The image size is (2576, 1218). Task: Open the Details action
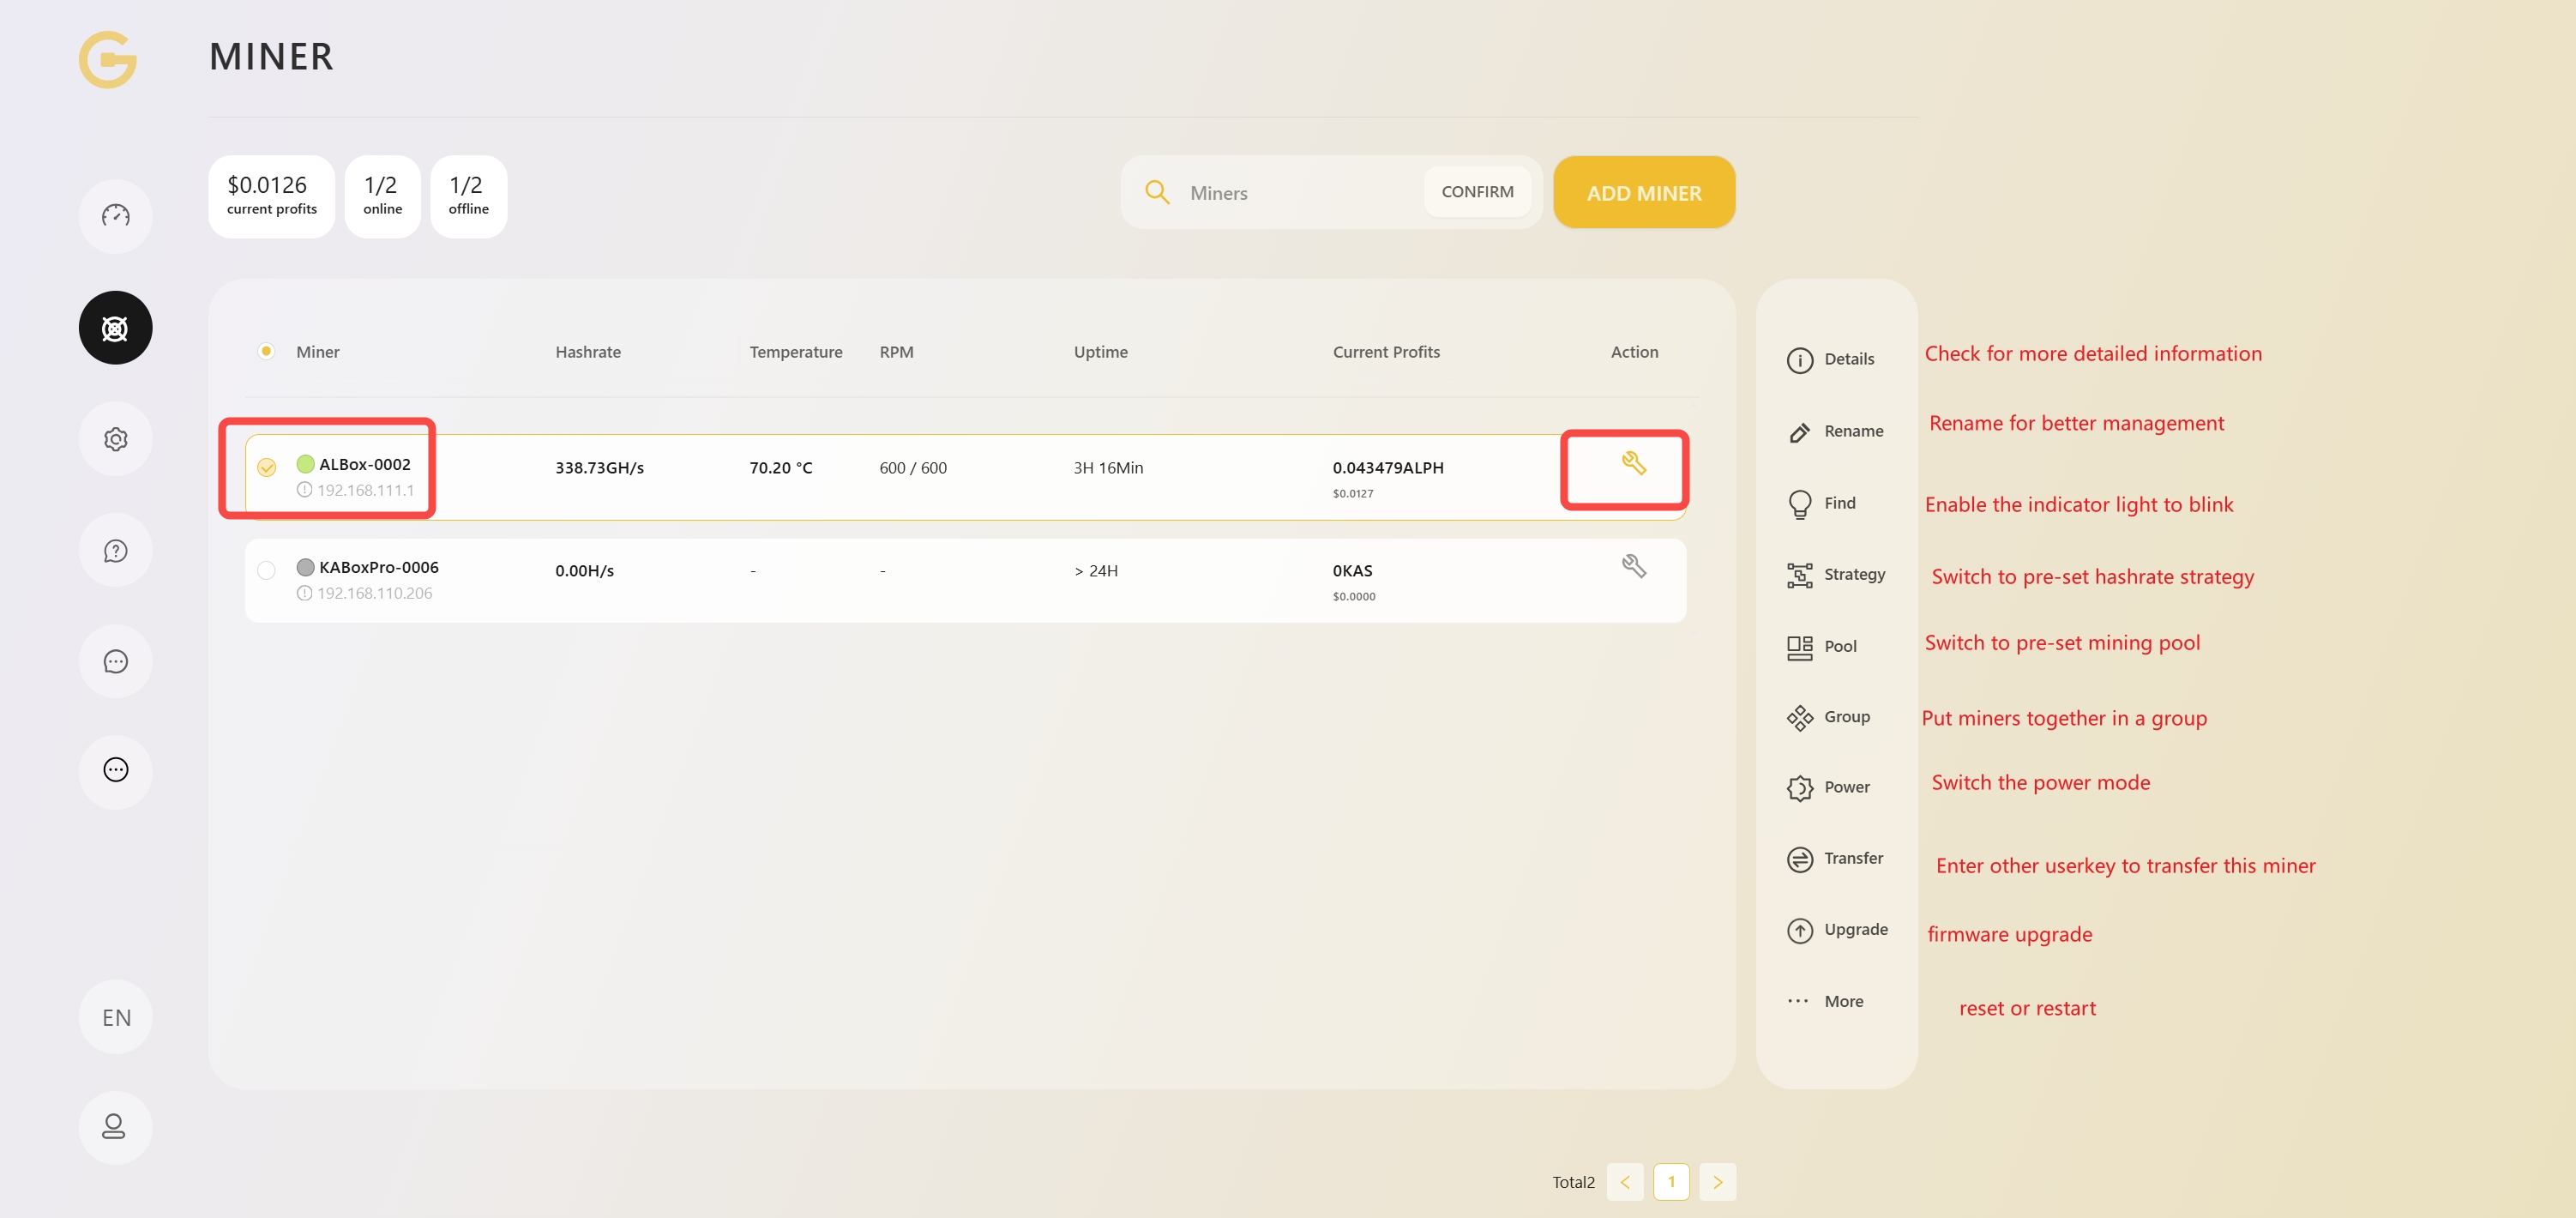[1831, 359]
